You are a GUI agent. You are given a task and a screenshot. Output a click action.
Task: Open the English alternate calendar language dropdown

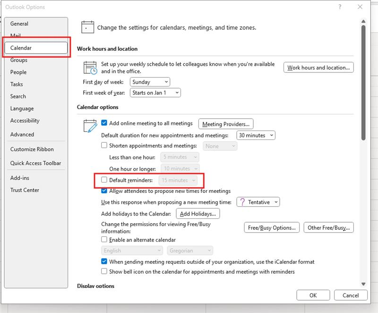point(132,251)
